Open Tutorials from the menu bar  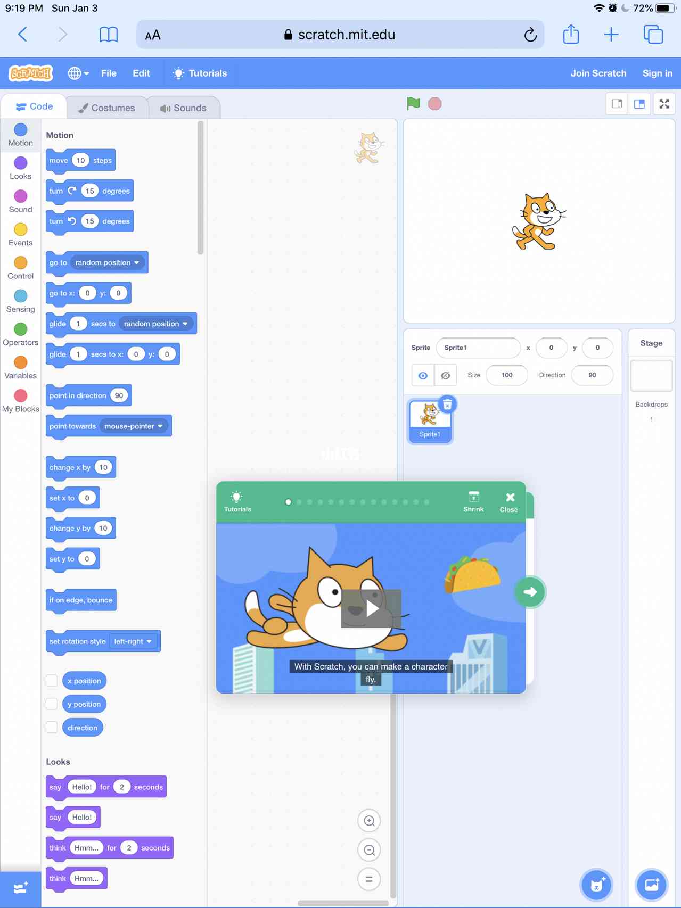[200, 73]
